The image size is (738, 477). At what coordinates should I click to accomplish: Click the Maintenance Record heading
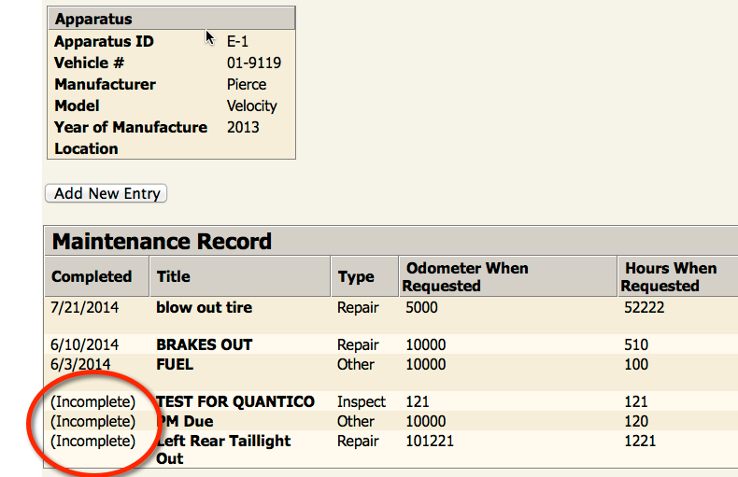(162, 242)
